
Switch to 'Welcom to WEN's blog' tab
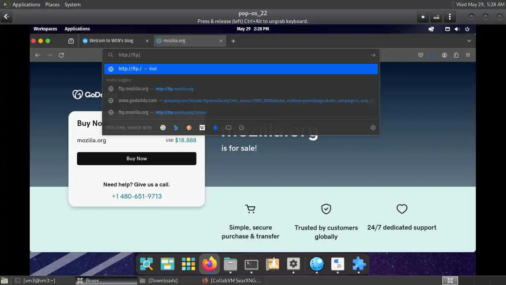(x=111, y=41)
